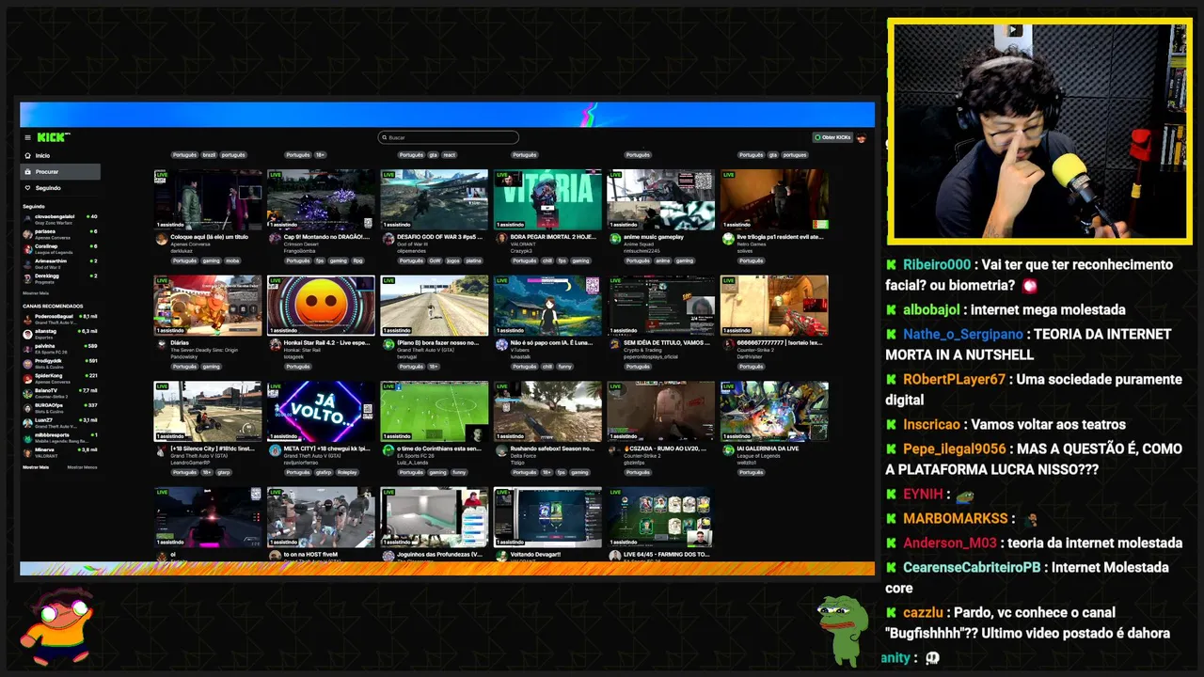1204x677 pixels.
Task: Open followed channel Derekingg
Action: [x=60, y=277]
